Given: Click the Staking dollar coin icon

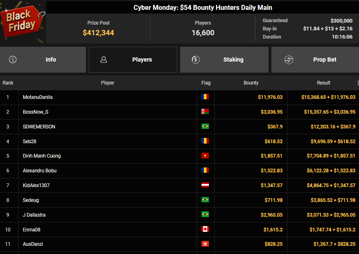Looking at the screenshot, I should click(196, 59).
